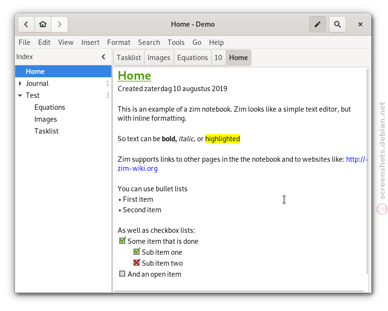
Task: Click the 'You can use bullet lists' line
Action: coord(152,189)
